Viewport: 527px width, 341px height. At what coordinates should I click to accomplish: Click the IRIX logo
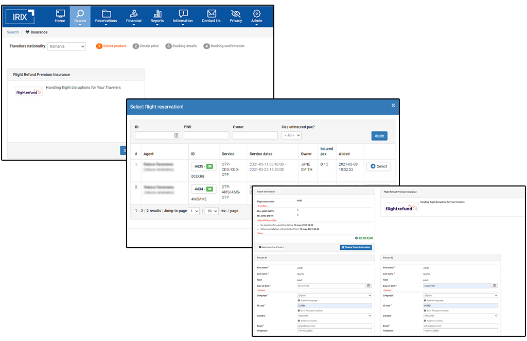click(21, 16)
